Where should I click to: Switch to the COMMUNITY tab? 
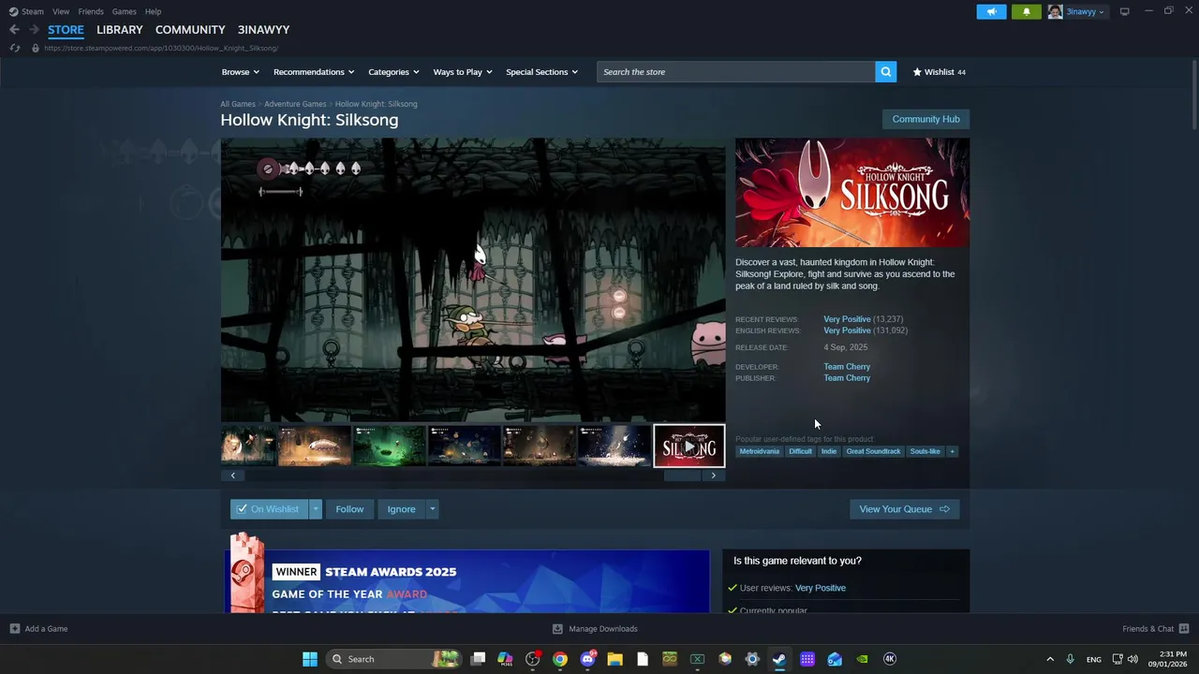tap(190, 30)
